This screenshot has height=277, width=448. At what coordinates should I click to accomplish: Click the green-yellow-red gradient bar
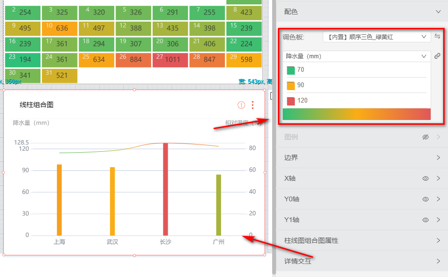pos(356,114)
